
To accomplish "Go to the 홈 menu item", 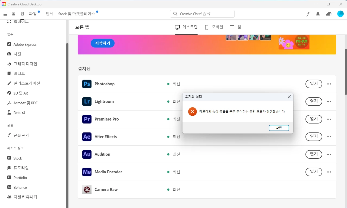I will point(14,14).
